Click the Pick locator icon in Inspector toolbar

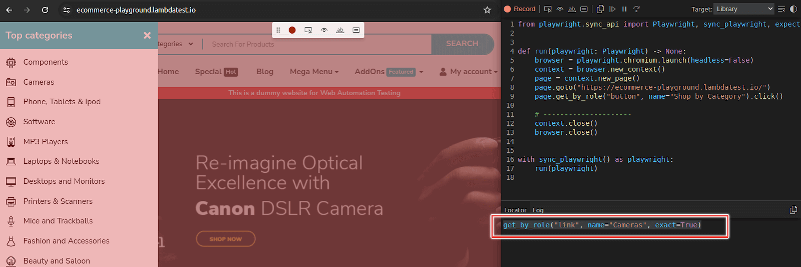pyautogui.click(x=548, y=9)
